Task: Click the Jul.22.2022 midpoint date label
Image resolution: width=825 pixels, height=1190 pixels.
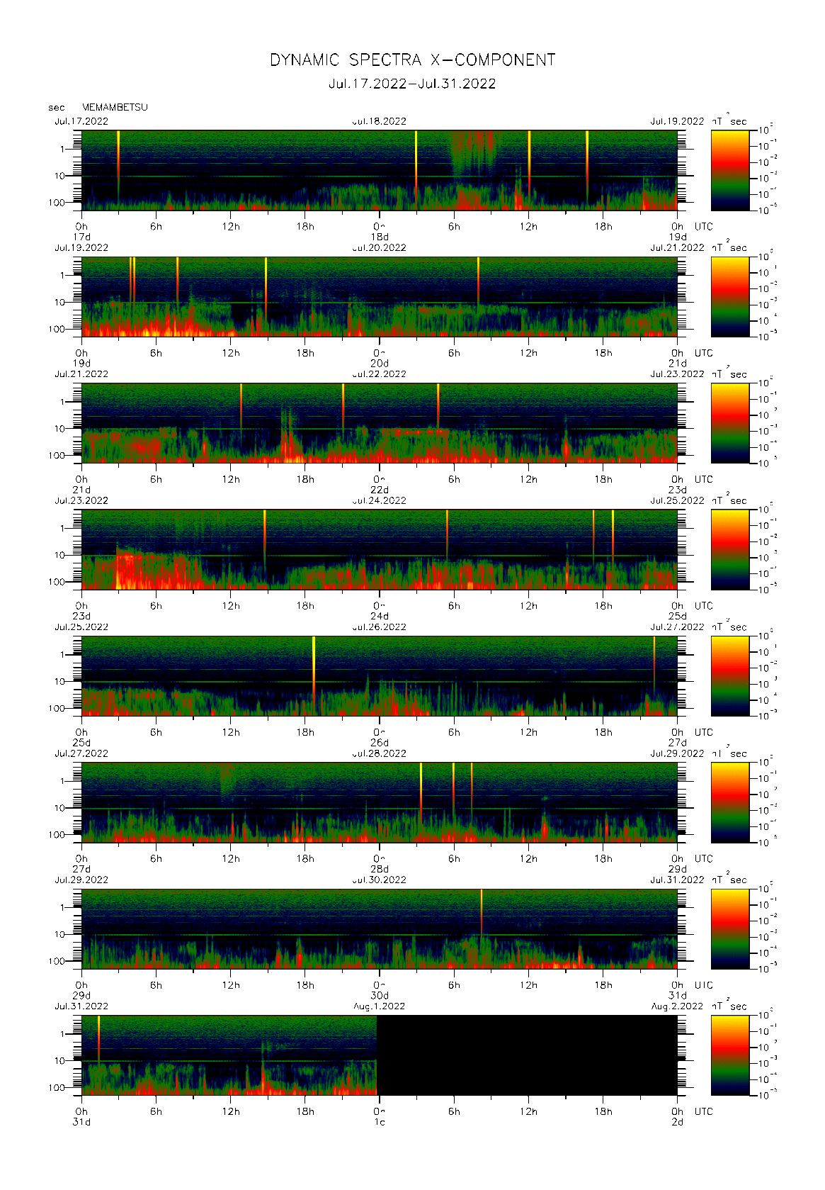Action: tap(380, 374)
